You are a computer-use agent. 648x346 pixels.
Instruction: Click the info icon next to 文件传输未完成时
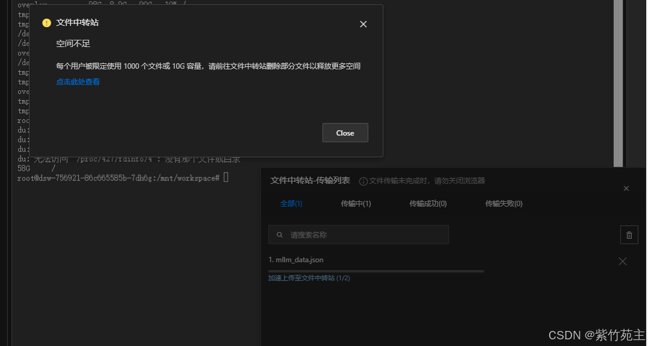pyautogui.click(x=363, y=181)
